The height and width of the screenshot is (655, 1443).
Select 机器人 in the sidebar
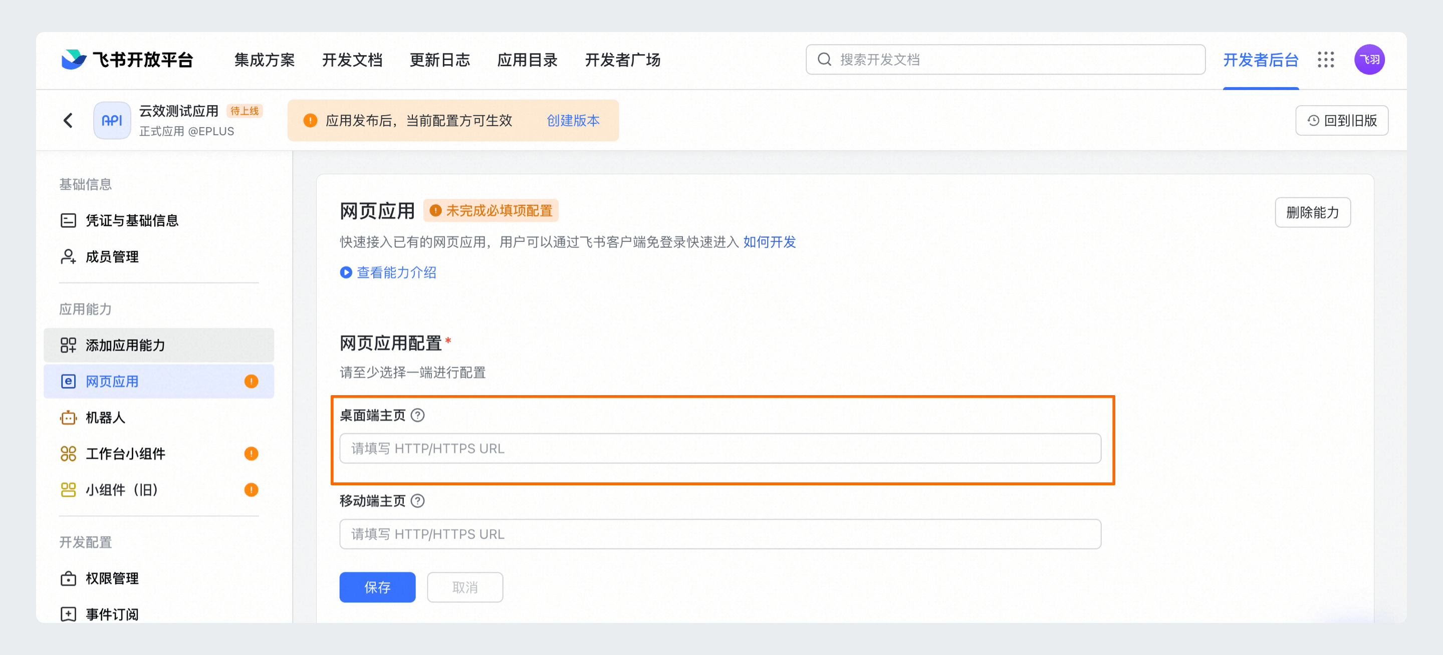point(159,418)
